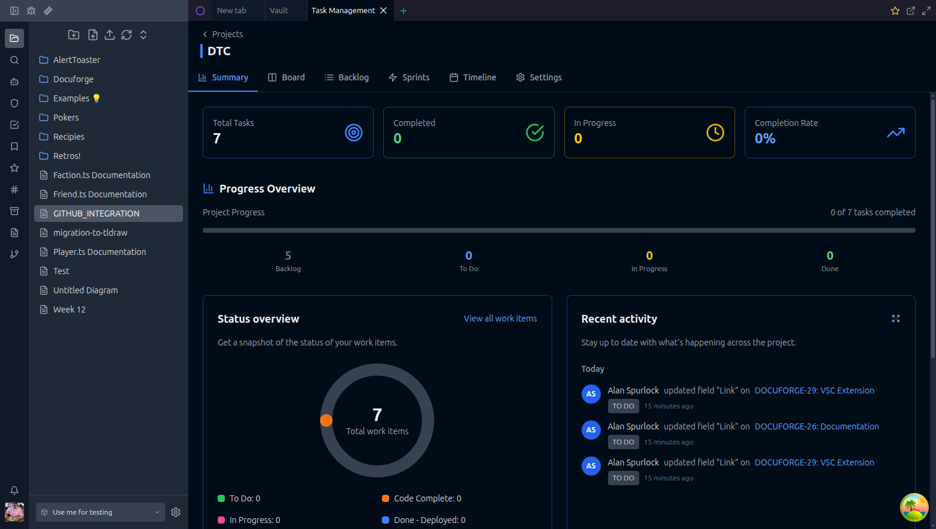Expand the Recipies folder
This screenshot has height=529, width=936.
[109, 137]
